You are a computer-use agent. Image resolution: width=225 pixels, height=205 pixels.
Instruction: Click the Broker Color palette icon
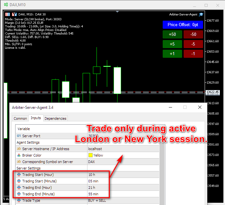pyautogui.click(x=19, y=155)
